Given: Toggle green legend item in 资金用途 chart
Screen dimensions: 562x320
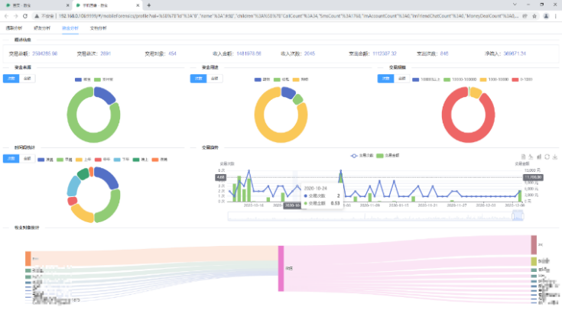Looking at the screenshot, I should pos(281,79).
